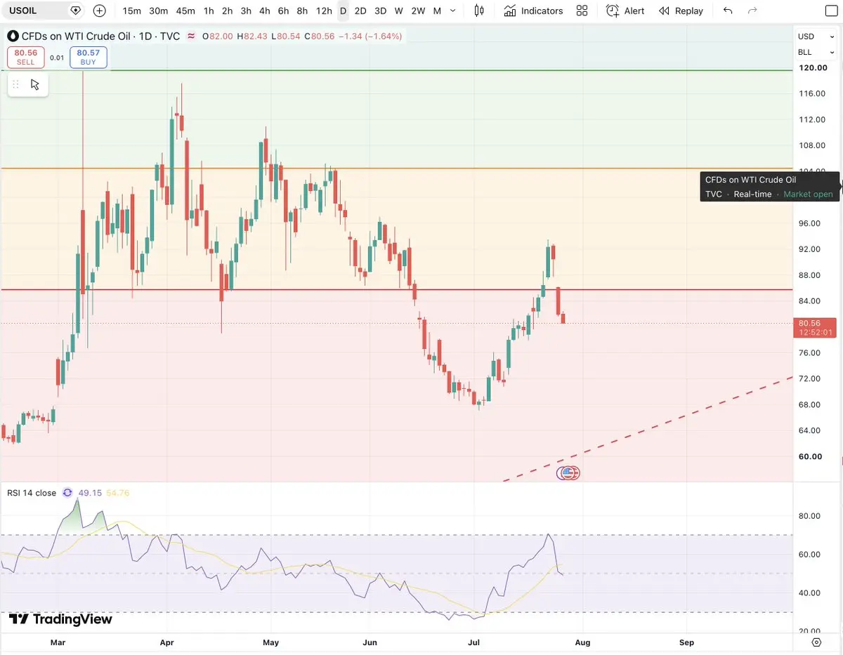Click the Market open status text
The image size is (843, 655).
pyautogui.click(x=808, y=194)
